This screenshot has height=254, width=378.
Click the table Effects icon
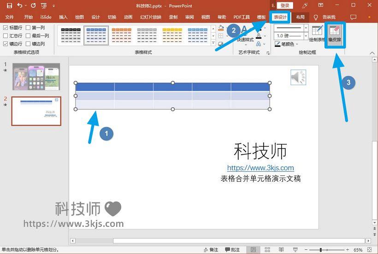221,44
